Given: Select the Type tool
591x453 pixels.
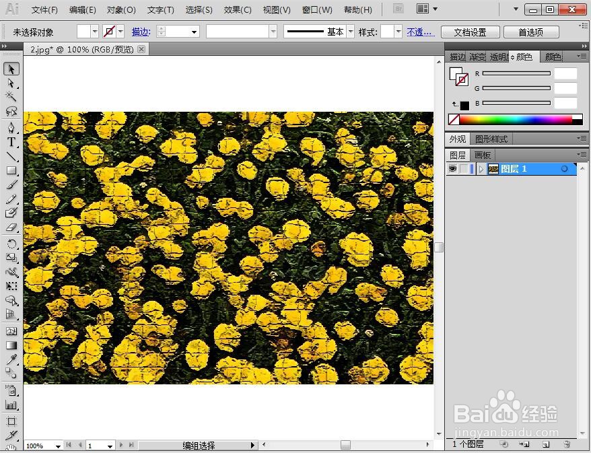Looking at the screenshot, I should tap(11, 142).
